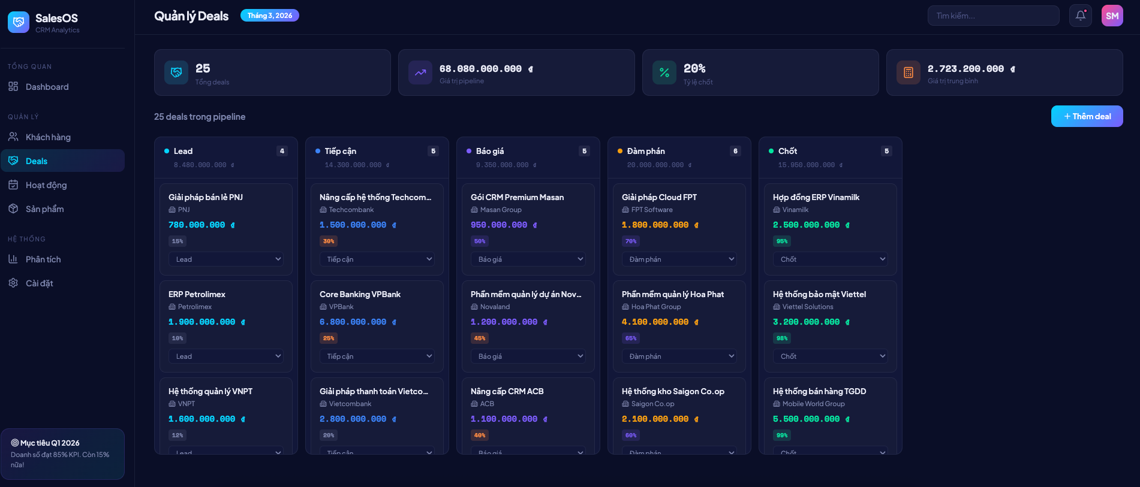This screenshot has height=487, width=1140.
Task: Click the Tiếp cận column header
Action: coord(377,158)
